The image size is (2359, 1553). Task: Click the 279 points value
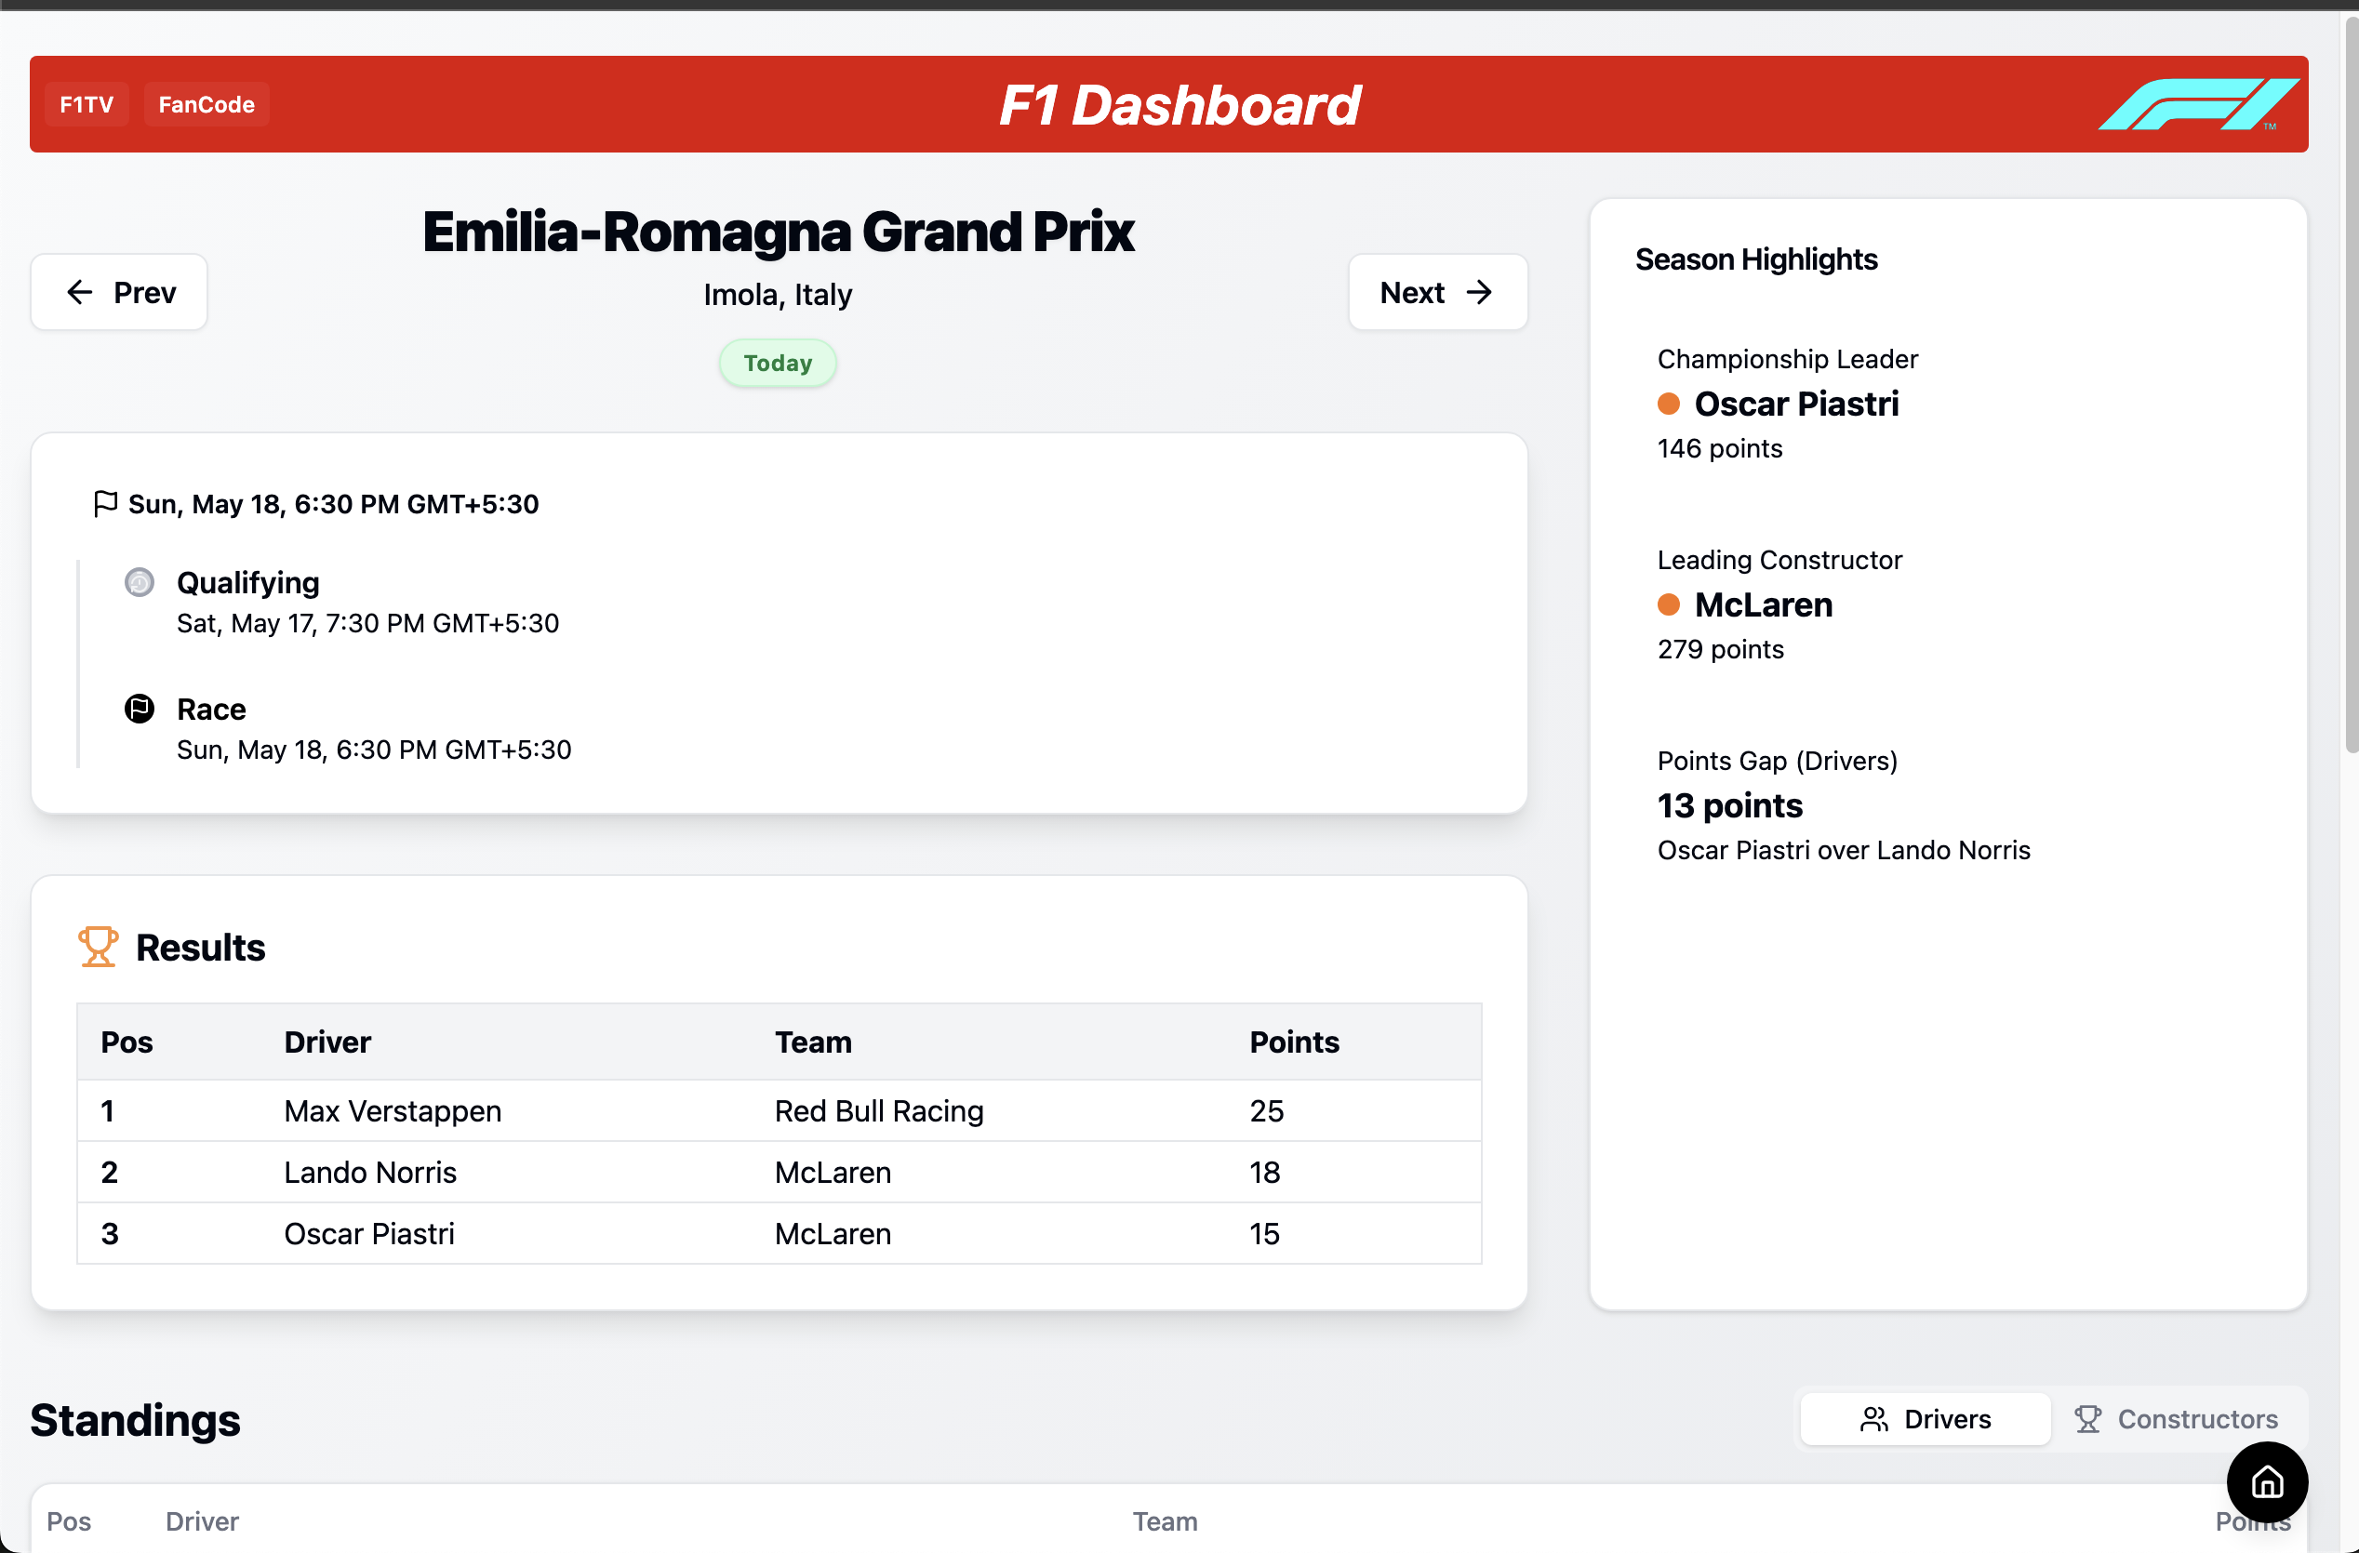click(x=1721, y=650)
